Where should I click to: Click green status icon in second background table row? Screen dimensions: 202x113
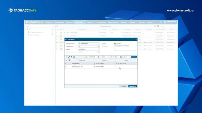[x=61, y=36]
